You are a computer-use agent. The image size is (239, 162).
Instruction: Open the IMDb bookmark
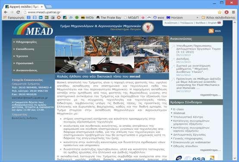(87, 18)
